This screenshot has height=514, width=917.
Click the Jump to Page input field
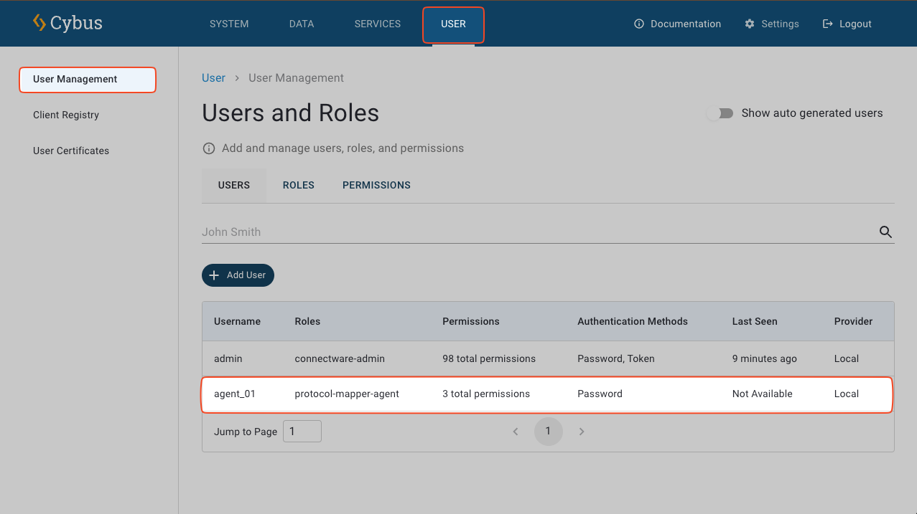click(x=302, y=432)
